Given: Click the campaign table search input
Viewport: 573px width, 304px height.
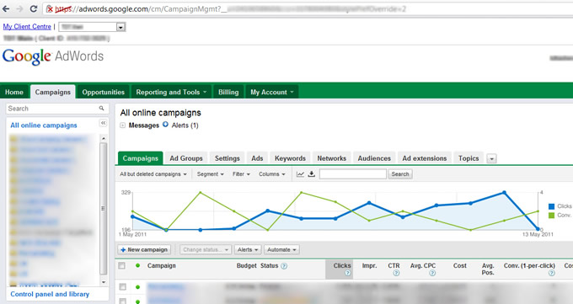Looking at the screenshot, I should point(352,174).
